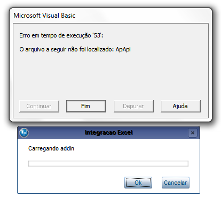Click the ApApi file name in the error
221x204 pixels.
(x=123, y=49)
